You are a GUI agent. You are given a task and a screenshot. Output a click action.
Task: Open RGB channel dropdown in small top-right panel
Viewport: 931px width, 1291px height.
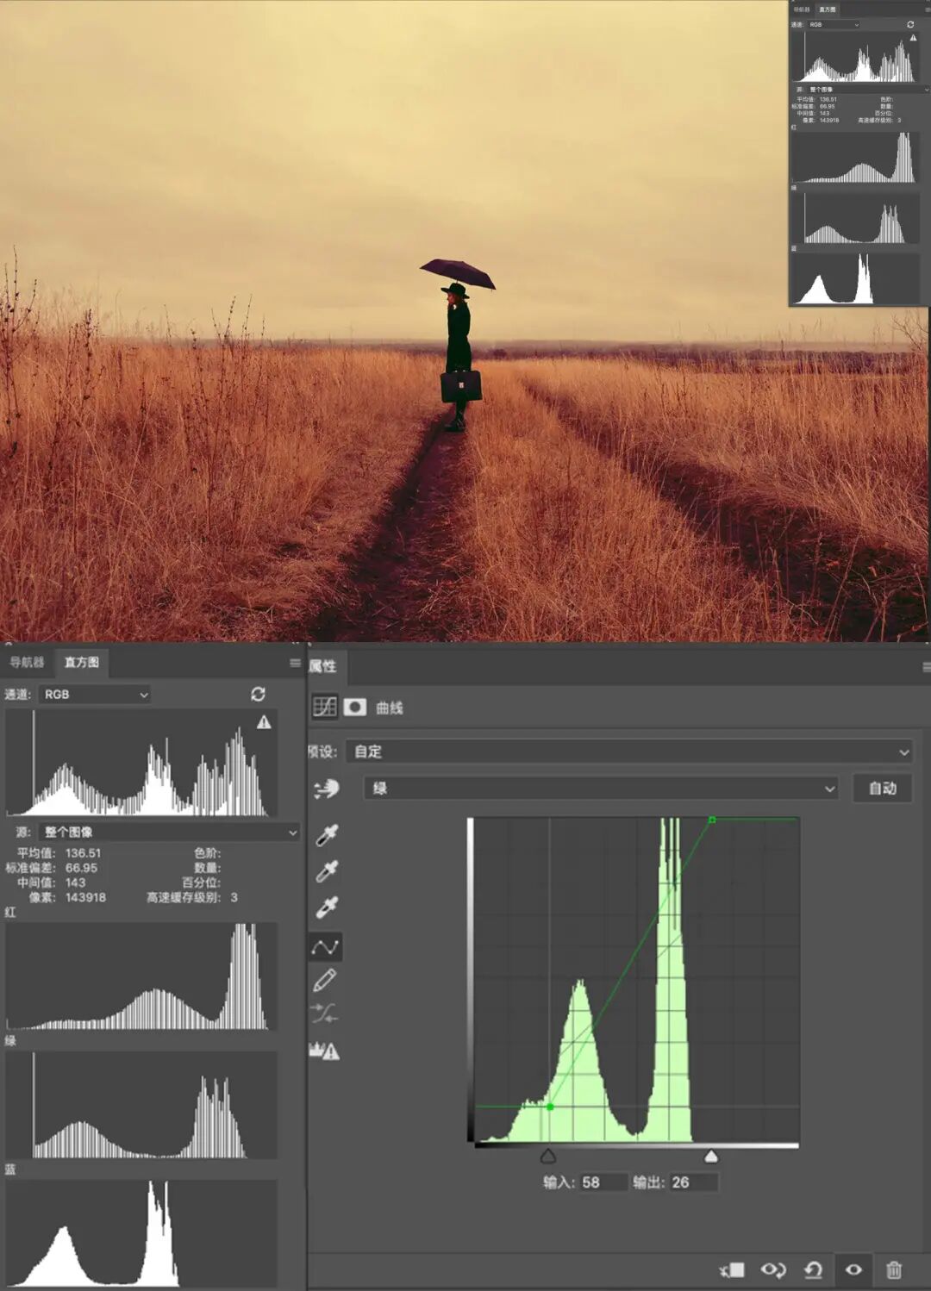pyautogui.click(x=834, y=24)
